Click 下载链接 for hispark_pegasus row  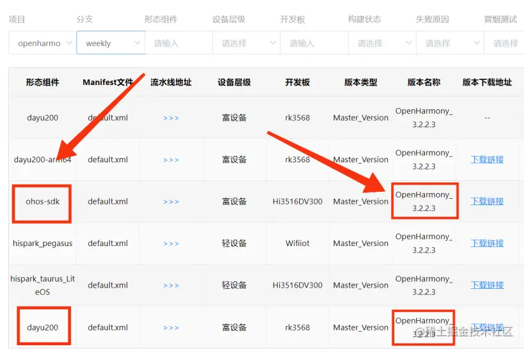(x=487, y=243)
